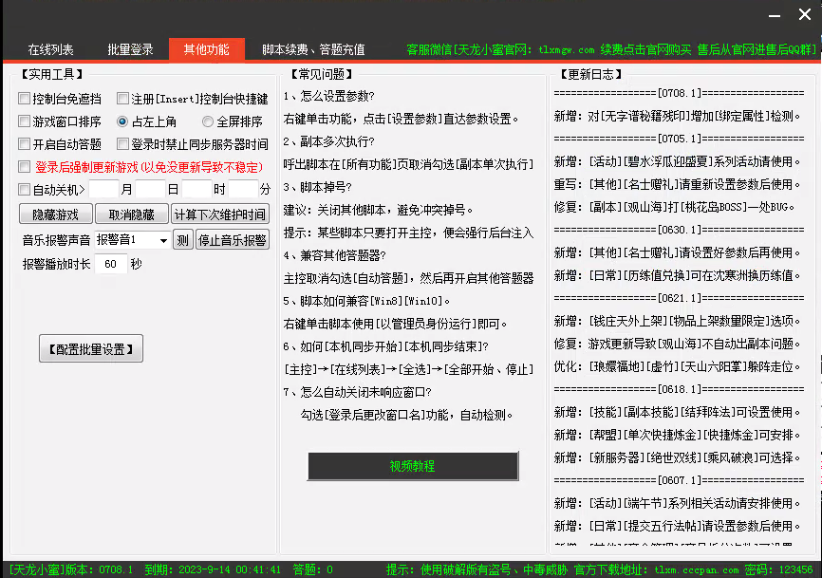Click the 测 test sound button
The image size is (822, 578).
coord(183,240)
